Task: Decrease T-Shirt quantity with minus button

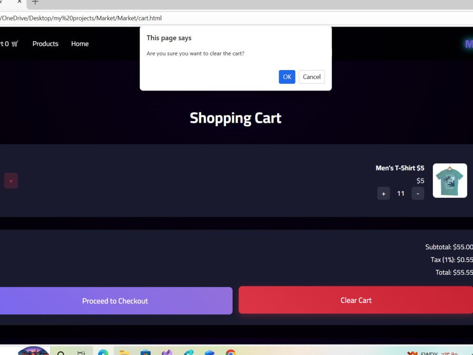Action: (418, 194)
